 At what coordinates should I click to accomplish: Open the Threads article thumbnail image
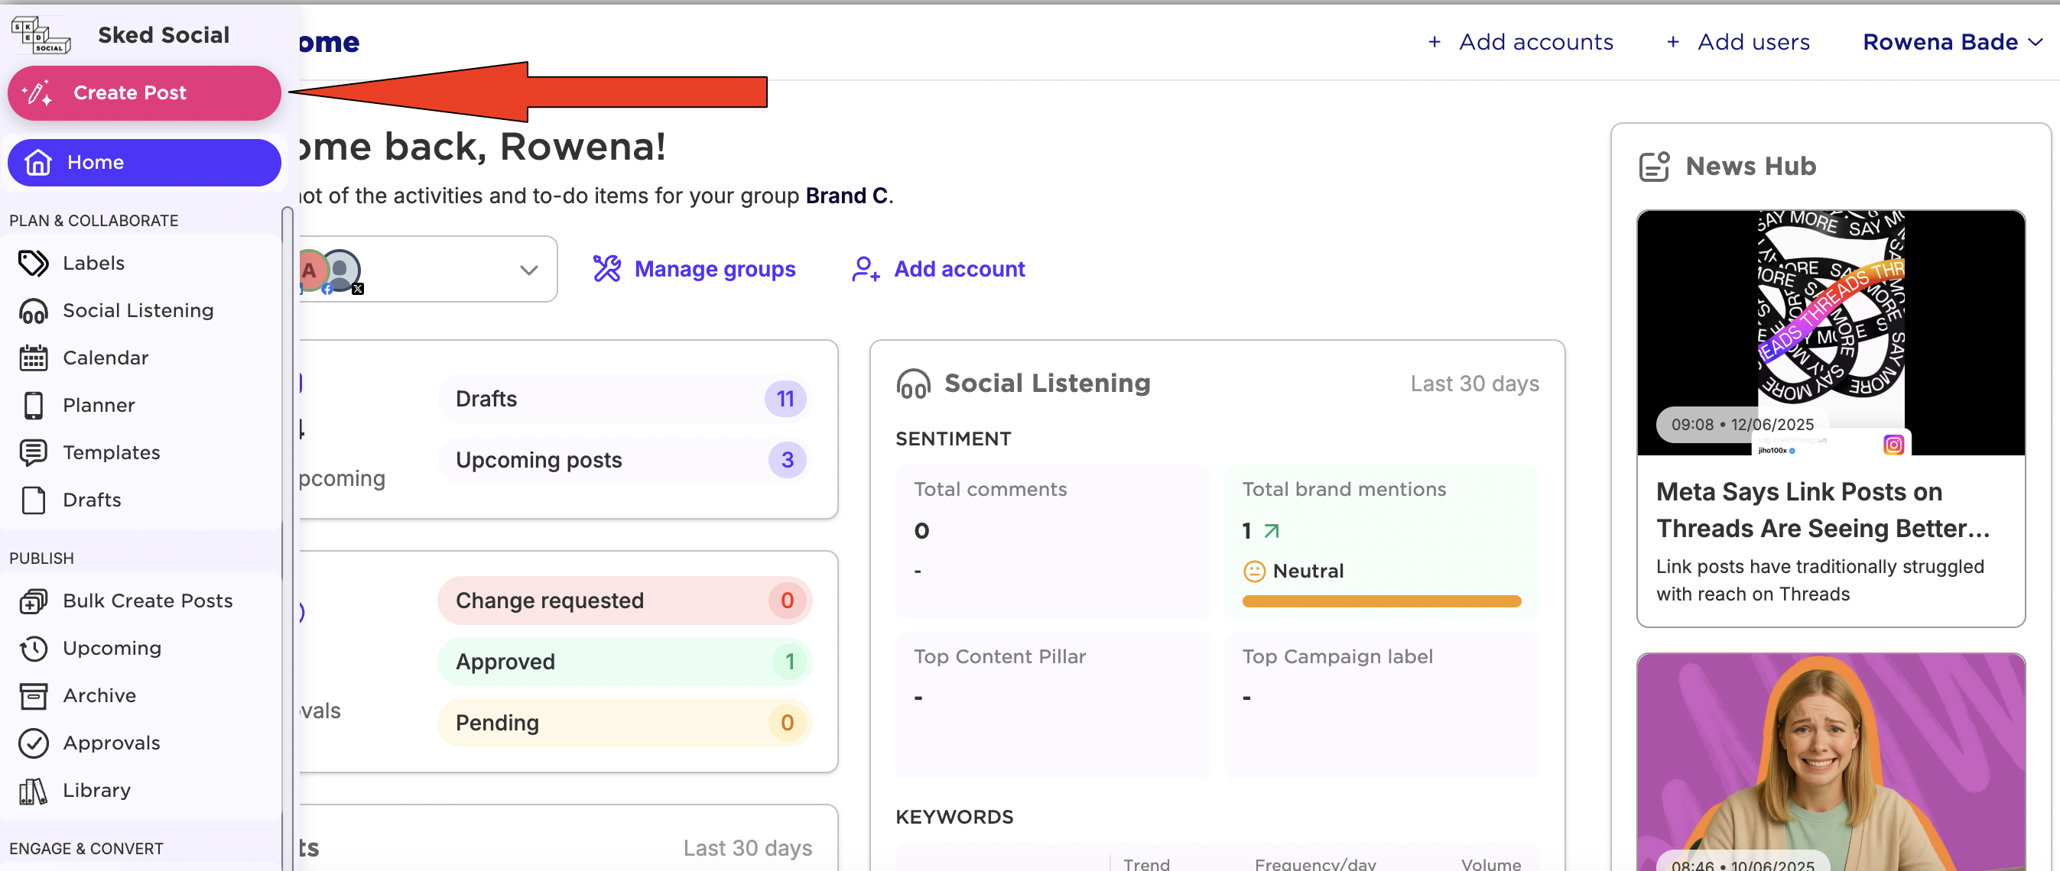tap(1831, 333)
